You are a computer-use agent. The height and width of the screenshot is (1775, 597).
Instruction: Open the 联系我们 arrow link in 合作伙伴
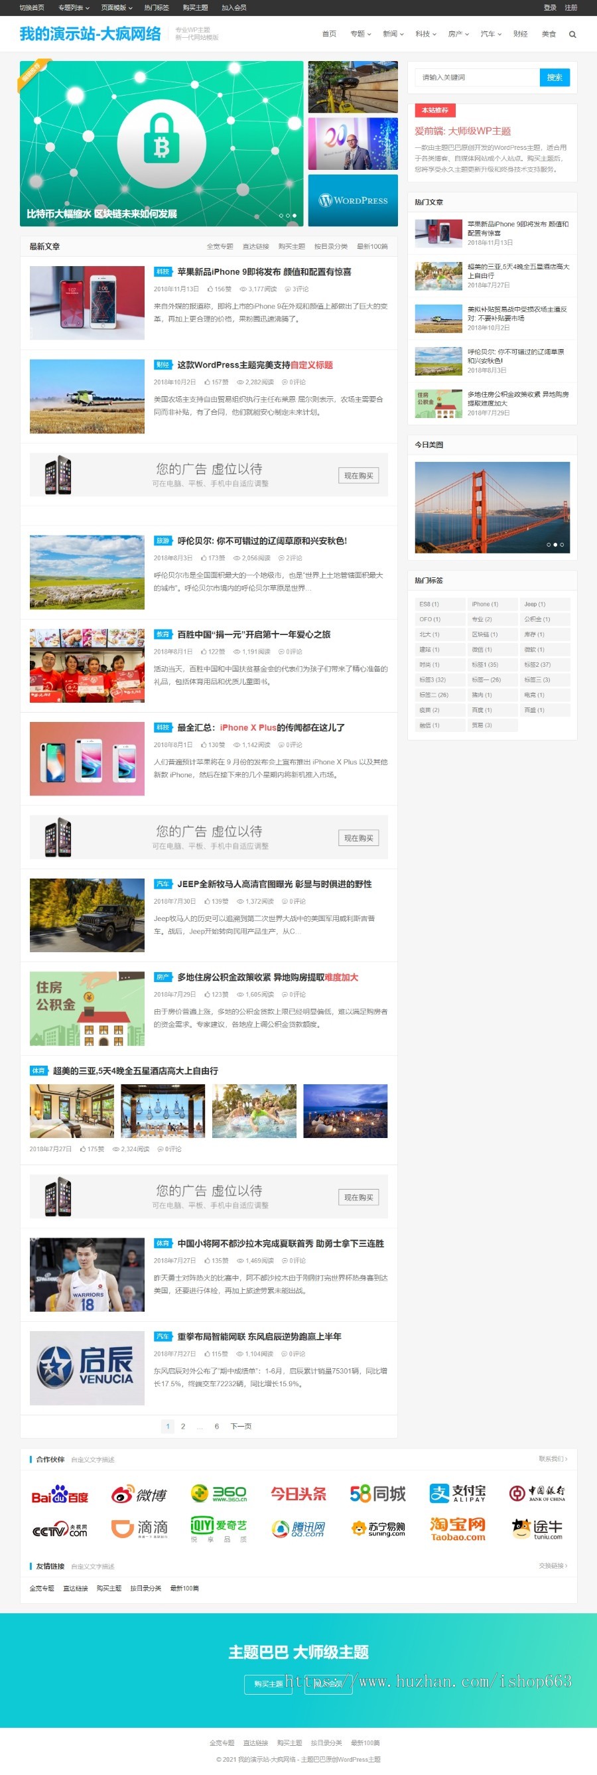[553, 1458]
